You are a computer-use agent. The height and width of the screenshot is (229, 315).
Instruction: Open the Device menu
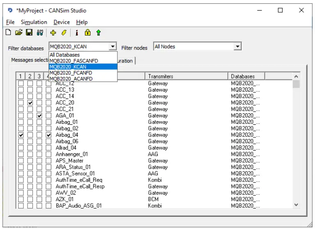click(62, 22)
